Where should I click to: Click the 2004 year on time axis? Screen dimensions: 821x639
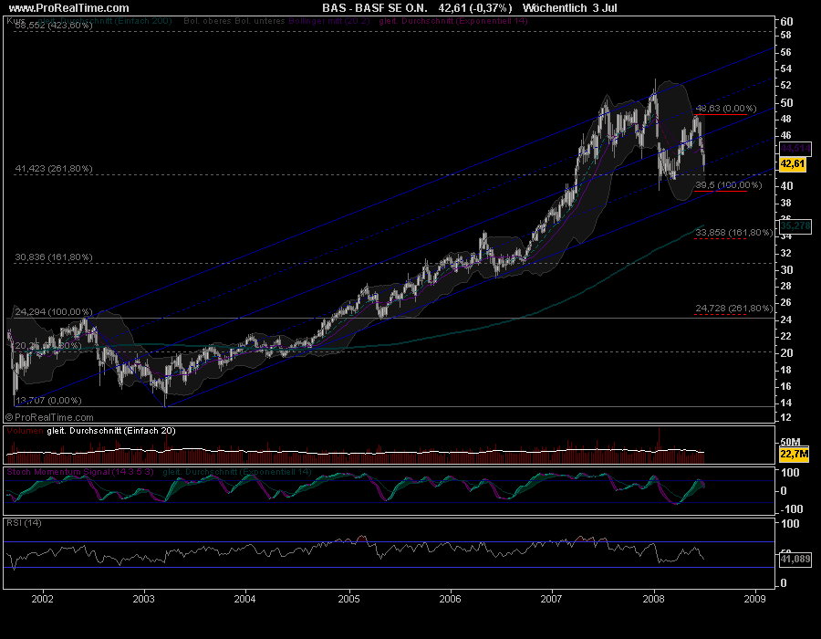(244, 599)
